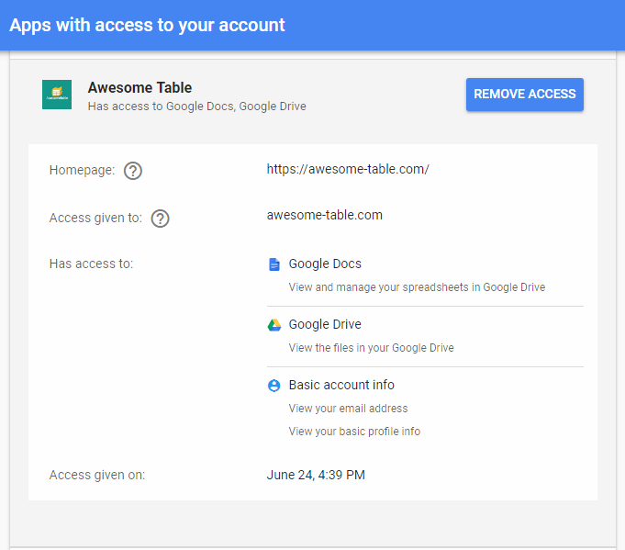Click the Google Drive triangle icon
625x550 pixels.
274,325
